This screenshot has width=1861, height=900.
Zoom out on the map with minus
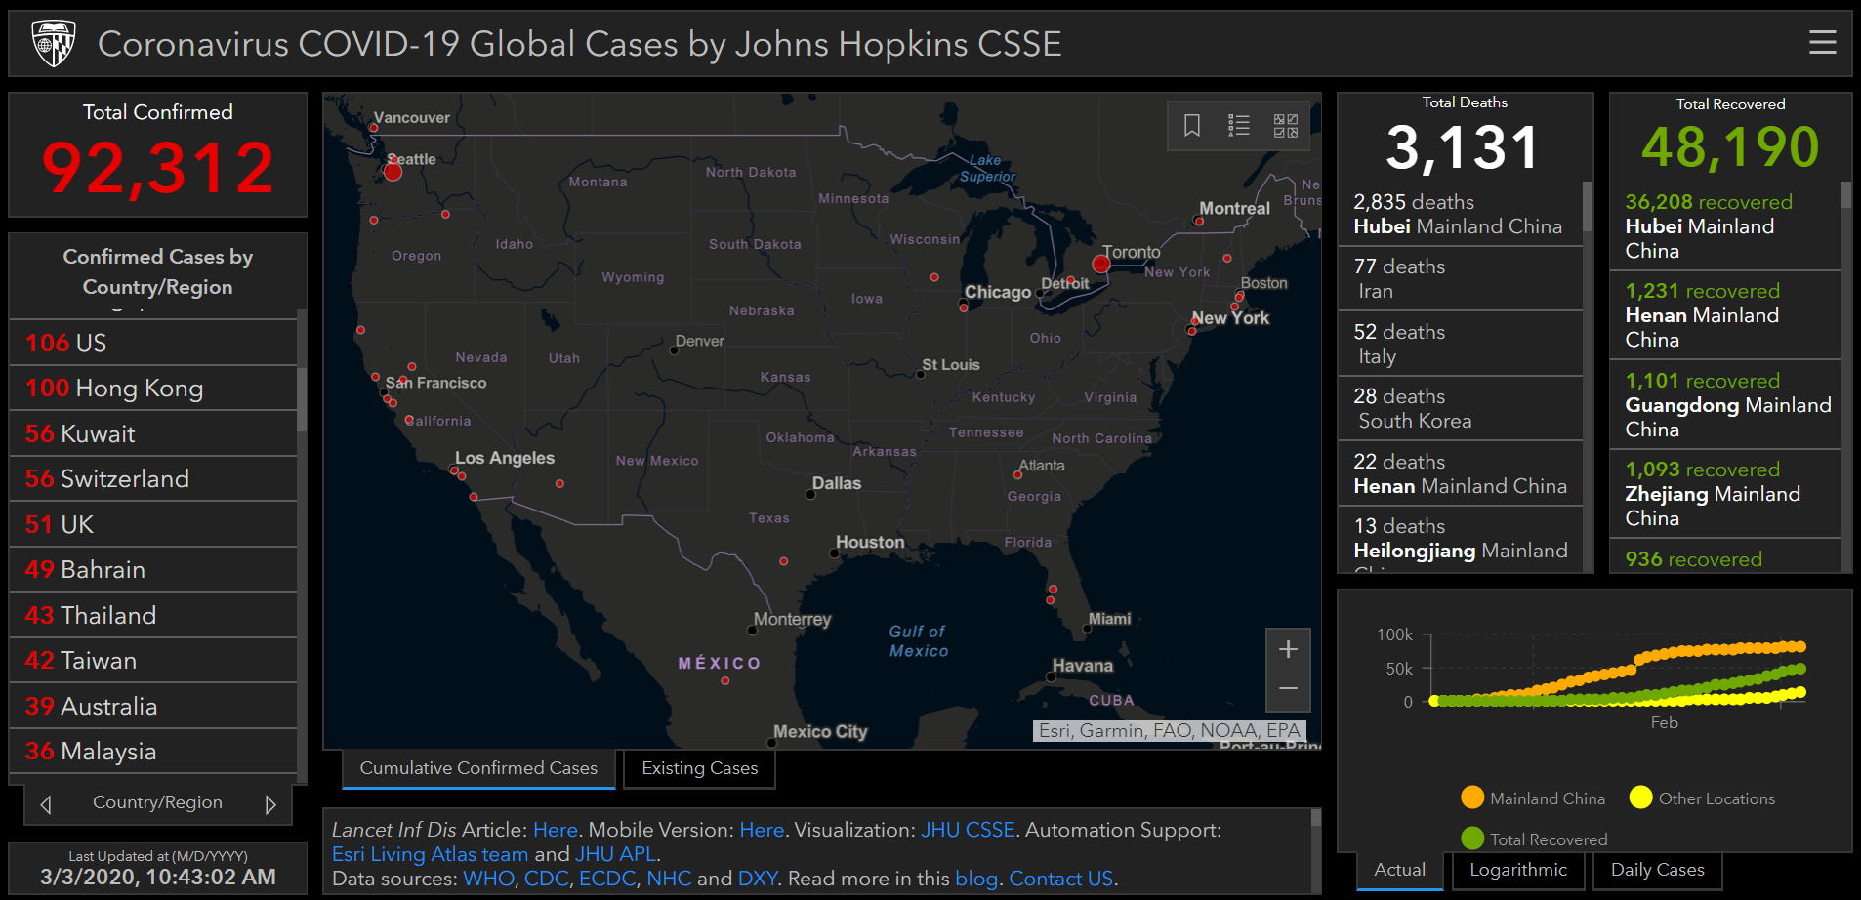[x=1288, y=689]
